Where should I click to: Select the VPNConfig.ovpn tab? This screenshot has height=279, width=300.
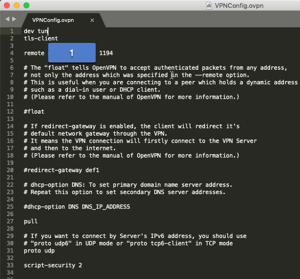(53, 20)
